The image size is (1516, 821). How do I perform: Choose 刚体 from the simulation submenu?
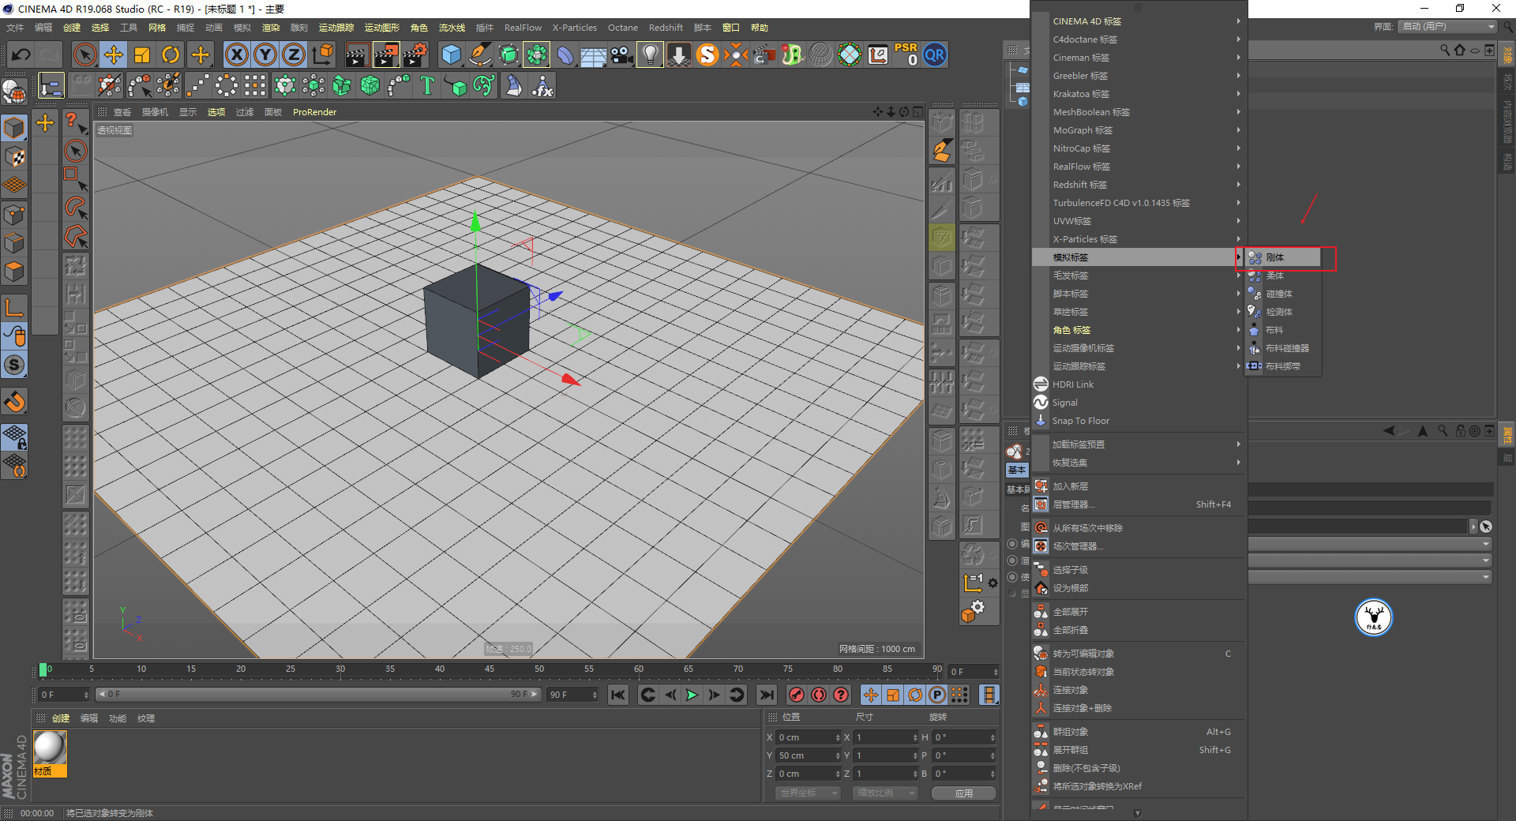(1283, 257)
